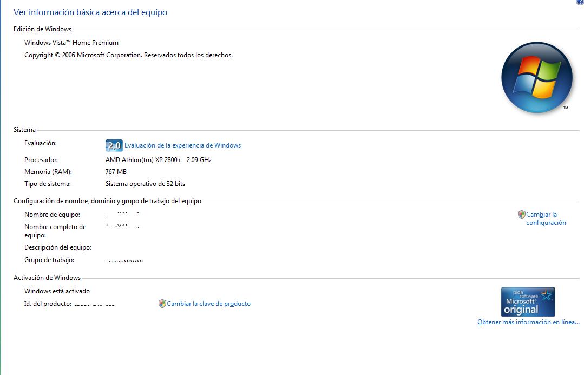584x375 pixels.
Task: Click the AMD Athlon(tm) XP 2800+ processor value
Action: click(159, 160)
